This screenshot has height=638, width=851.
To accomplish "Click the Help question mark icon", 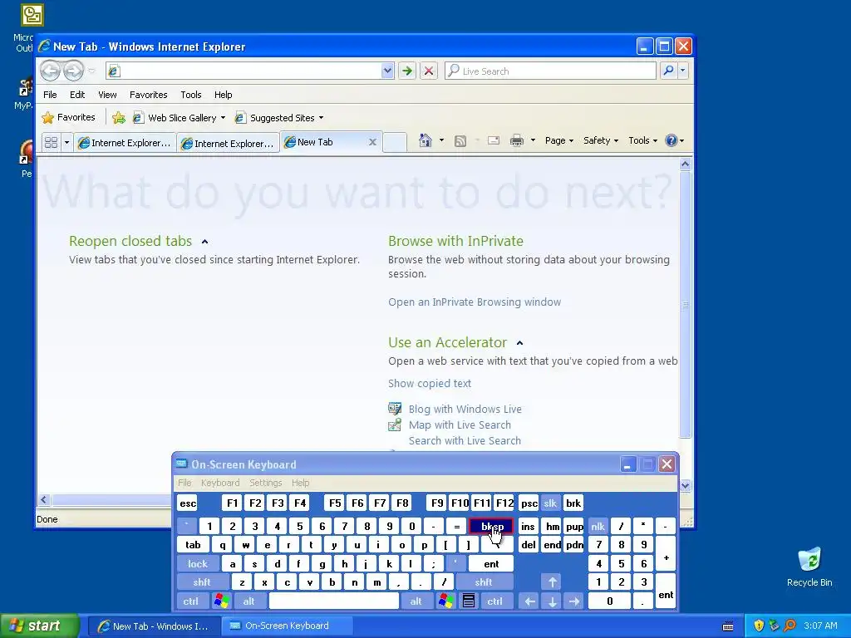I will coord(671,140).
